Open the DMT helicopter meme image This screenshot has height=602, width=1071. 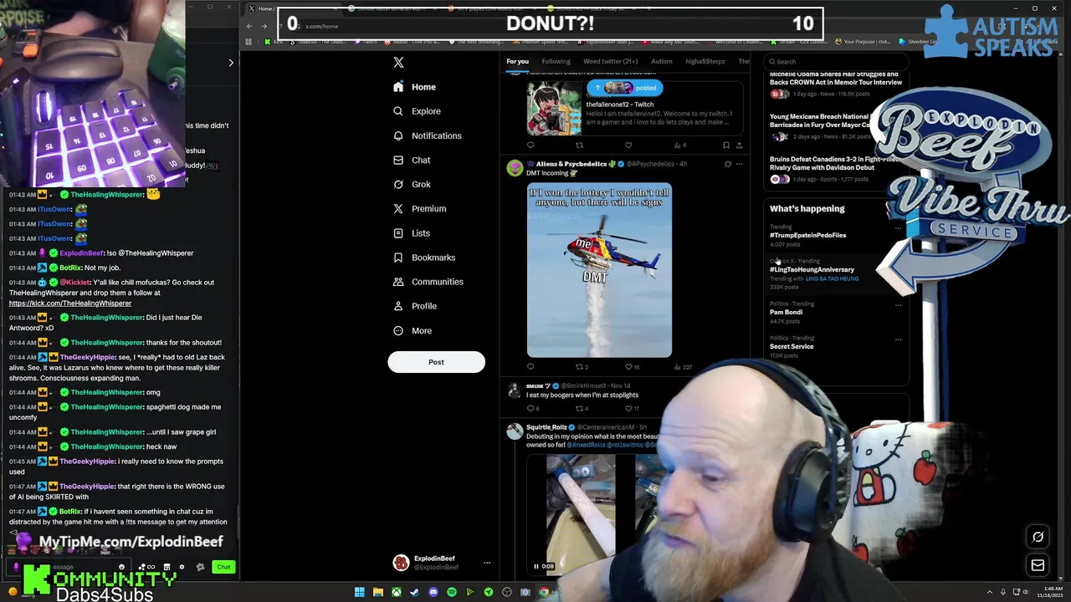click(x=599, y=270)
